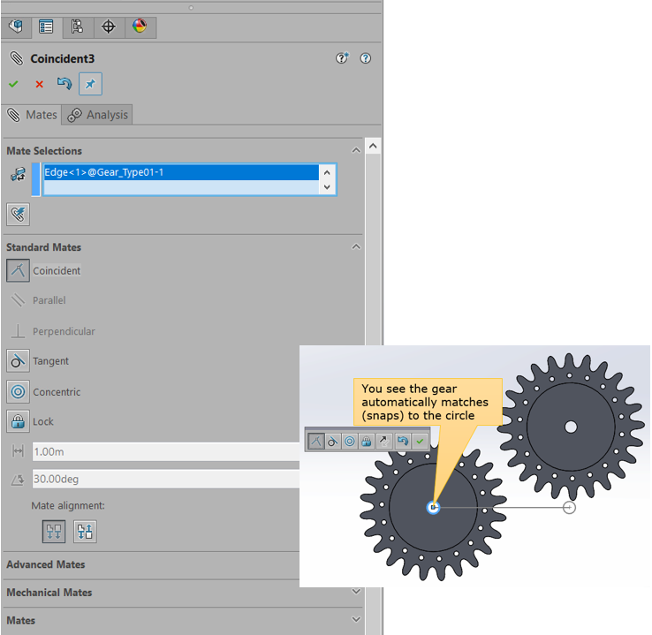
Task: Cancel mate with red X
Action: (x=40, y=85)
